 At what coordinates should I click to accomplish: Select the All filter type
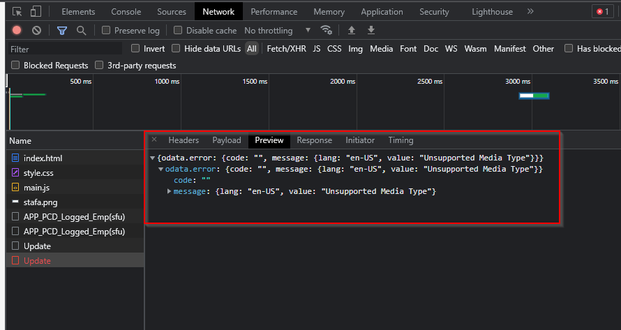251,49
